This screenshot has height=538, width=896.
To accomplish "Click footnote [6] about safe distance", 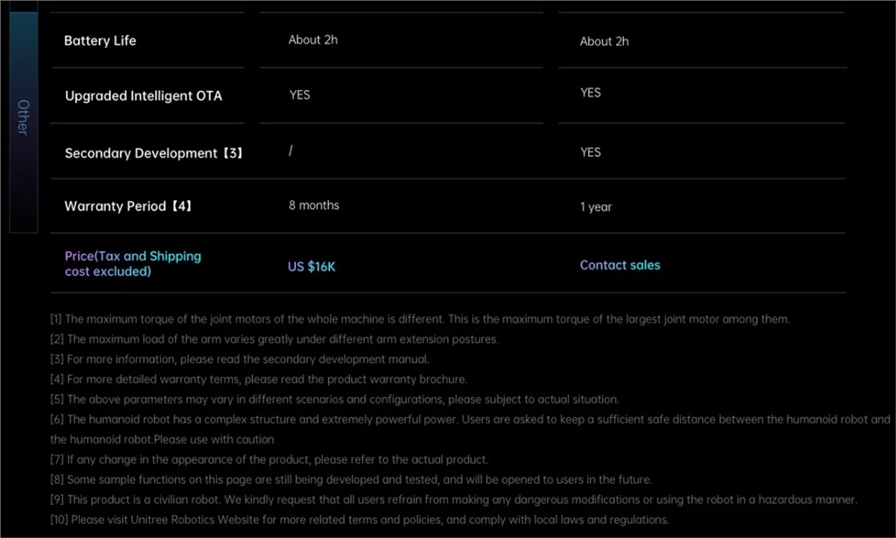I will pos(469,420).
